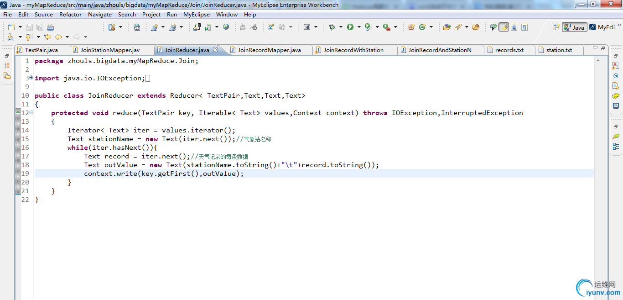Open the Window menu
The width and height of the screenshot is (623, 300).
coord(227,14)
